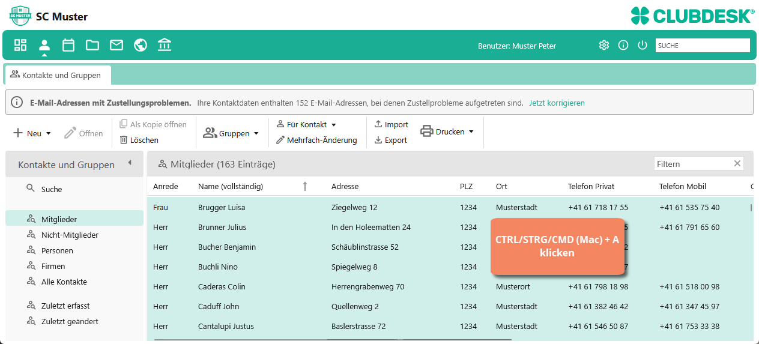Select the Kontakte und Gruppen tab
The image size is (759, 344).
[58, 75]
